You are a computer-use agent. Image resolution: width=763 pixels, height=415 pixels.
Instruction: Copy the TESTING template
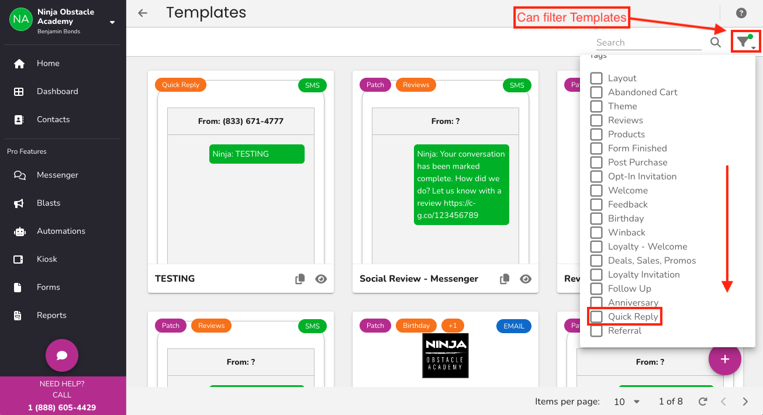300,279
